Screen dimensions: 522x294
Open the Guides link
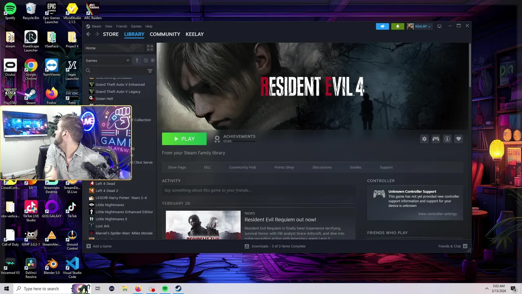pyautogui.click(x=356, y=167)
